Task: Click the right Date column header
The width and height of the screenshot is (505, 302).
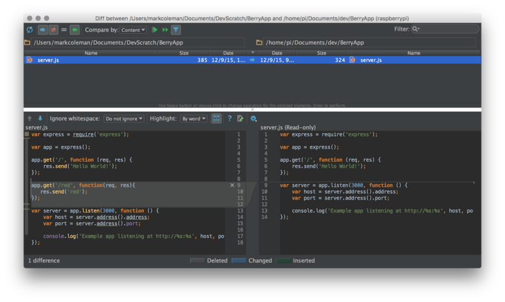Action: (277, 53)
